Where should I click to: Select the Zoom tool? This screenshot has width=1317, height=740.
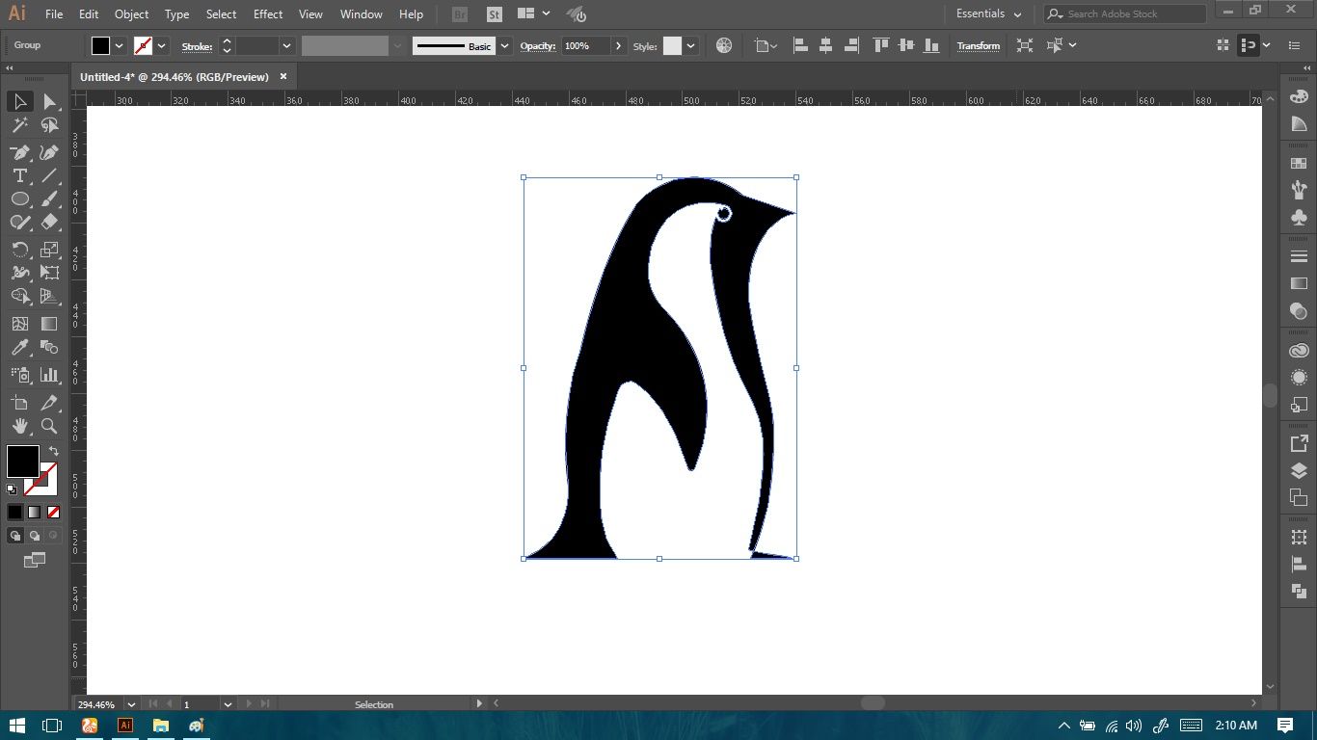pos(49,425)
